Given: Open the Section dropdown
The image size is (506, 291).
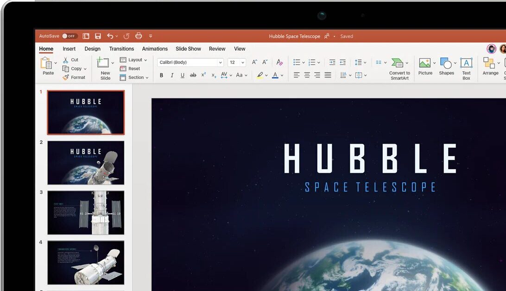Looking at the screenshot, I should click(134, 77).
